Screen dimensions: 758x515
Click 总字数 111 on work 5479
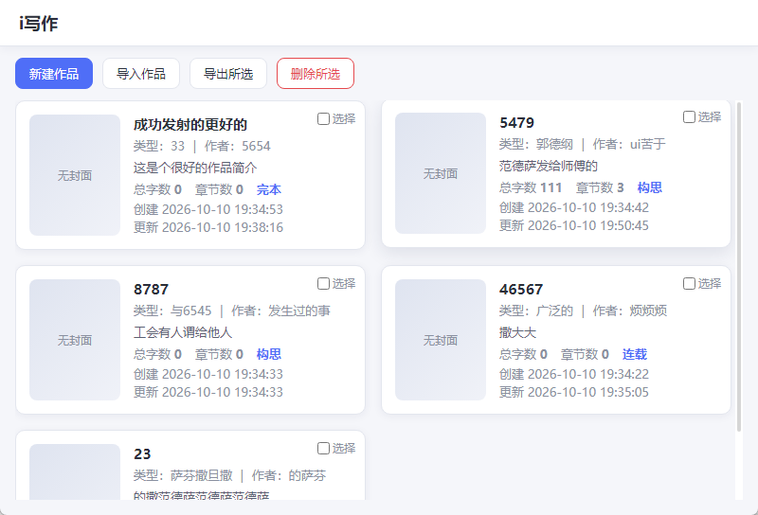pos(531,187)
